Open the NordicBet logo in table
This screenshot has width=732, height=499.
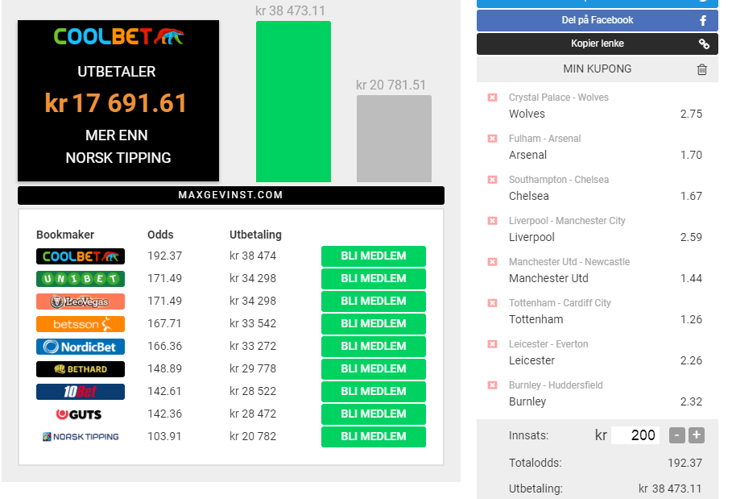[81, 347]
